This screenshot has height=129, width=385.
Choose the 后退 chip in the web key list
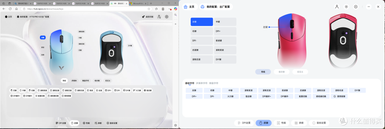[99, 91]
